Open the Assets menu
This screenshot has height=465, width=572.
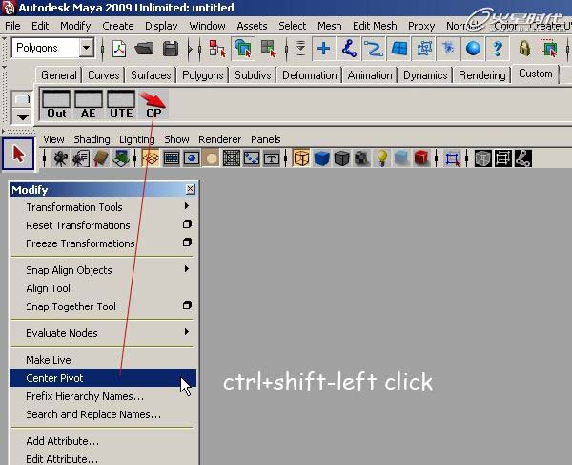(x=252, y=26)
